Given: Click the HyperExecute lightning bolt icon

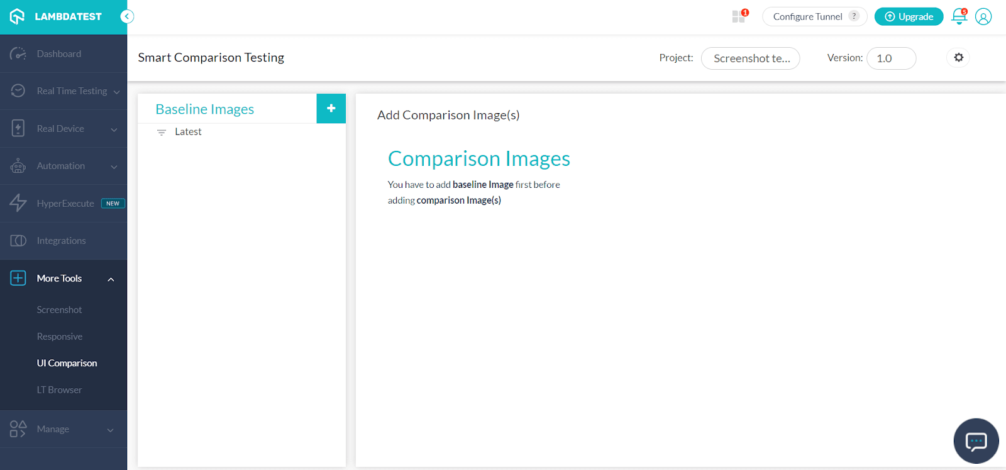Looking at the screenshot, I should 18,203.
